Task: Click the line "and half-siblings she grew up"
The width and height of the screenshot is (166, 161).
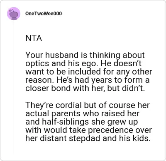Action: [82, 122]
